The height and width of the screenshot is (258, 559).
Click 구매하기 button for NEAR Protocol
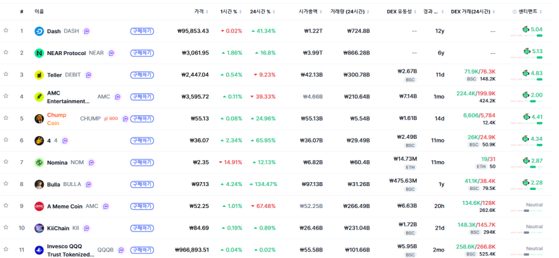[142, 53]
